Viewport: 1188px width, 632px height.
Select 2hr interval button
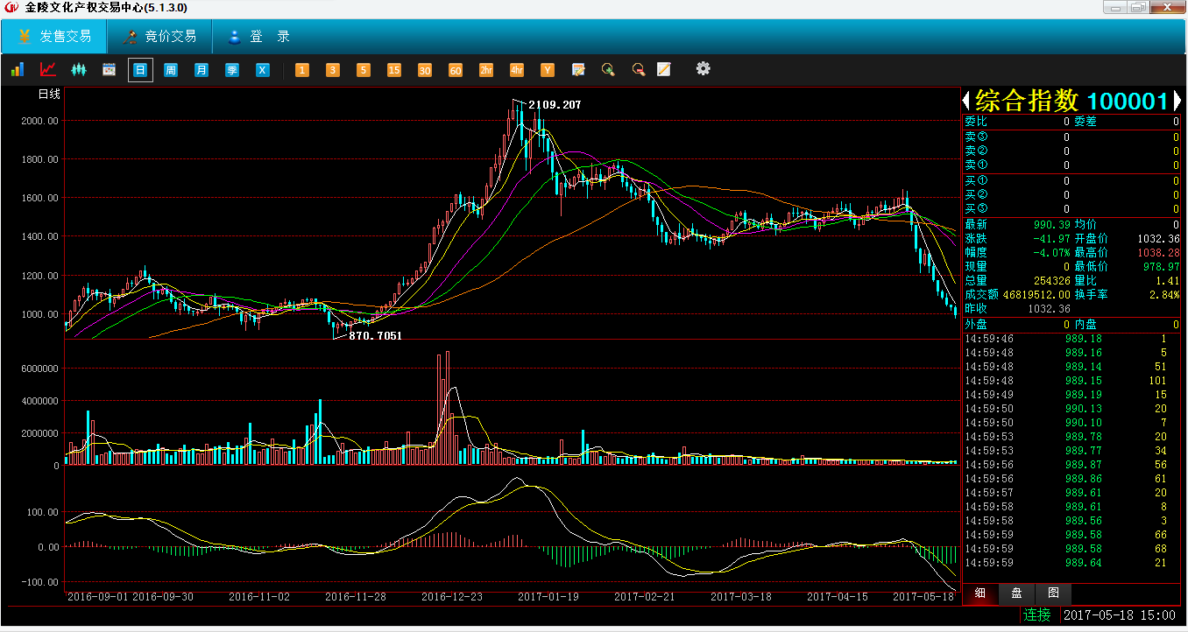click(486, 70)
